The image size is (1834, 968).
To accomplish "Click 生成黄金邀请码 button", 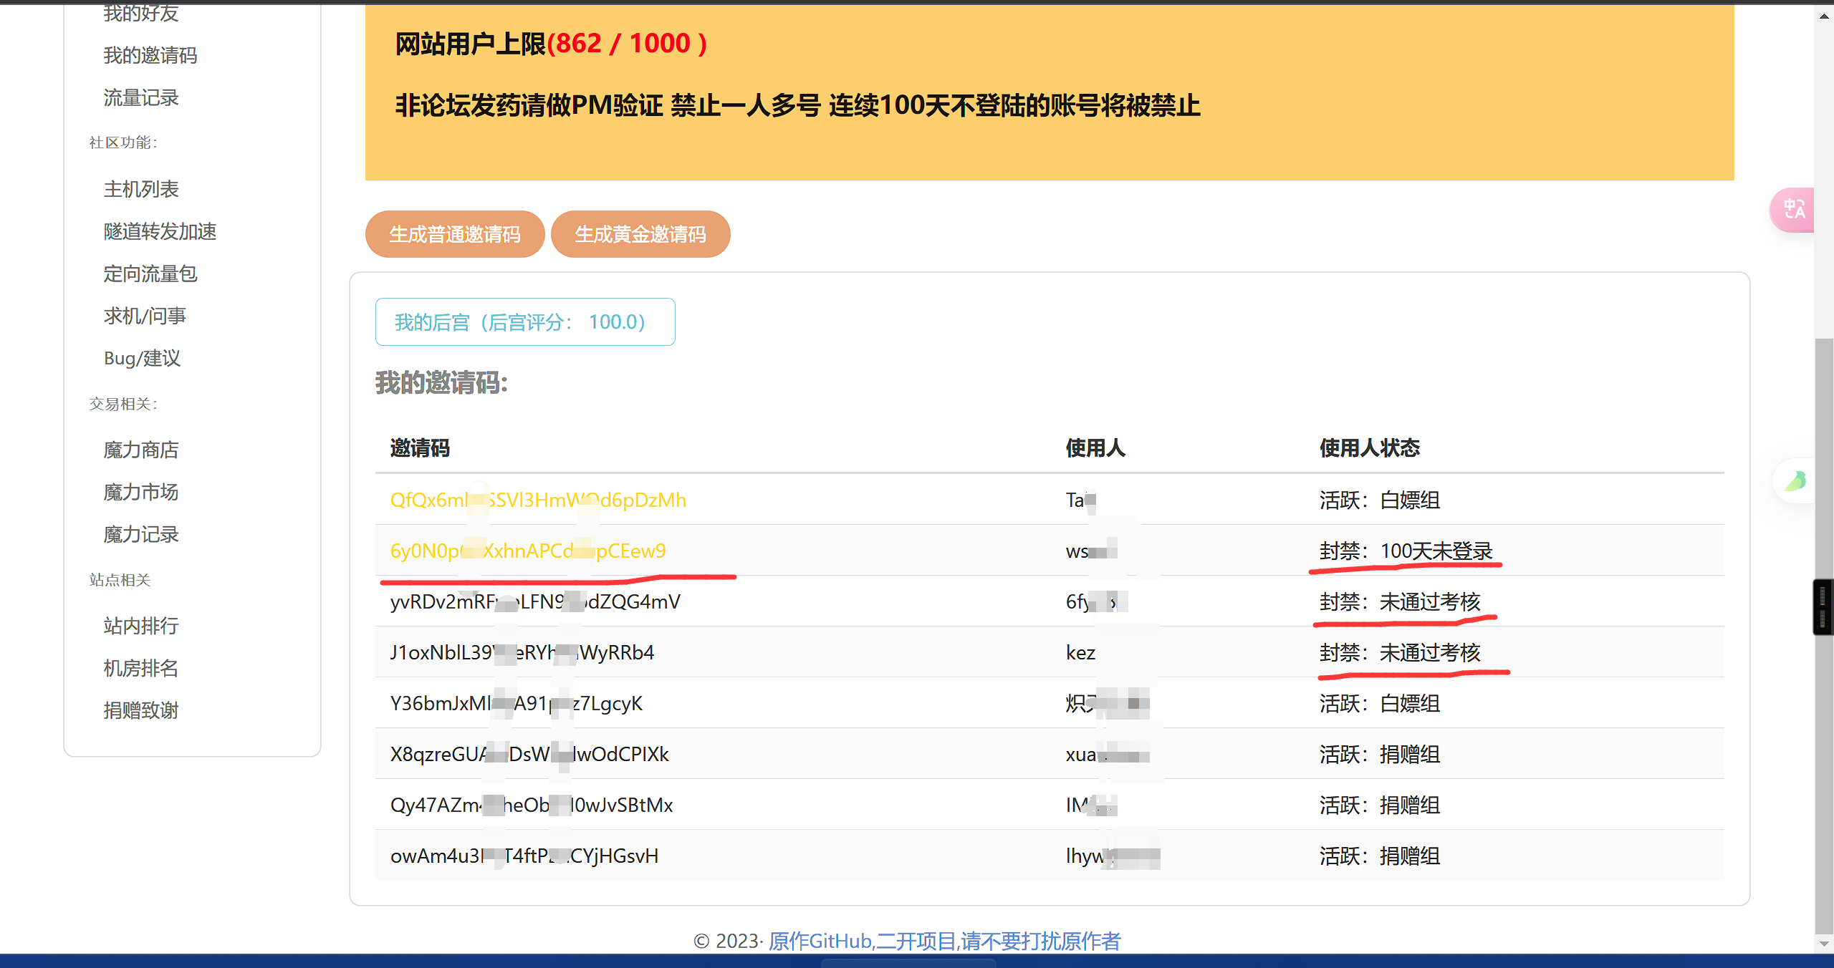I will pos(640,234).
